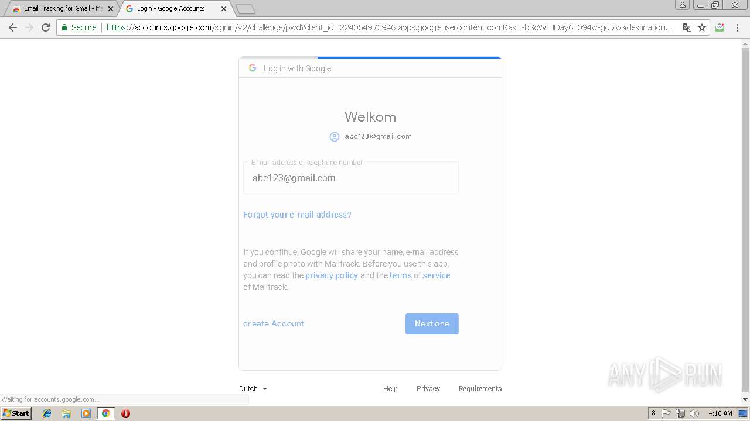Click the account avatar icon beside abc123@gmail.com

click(x=335, y=136)
